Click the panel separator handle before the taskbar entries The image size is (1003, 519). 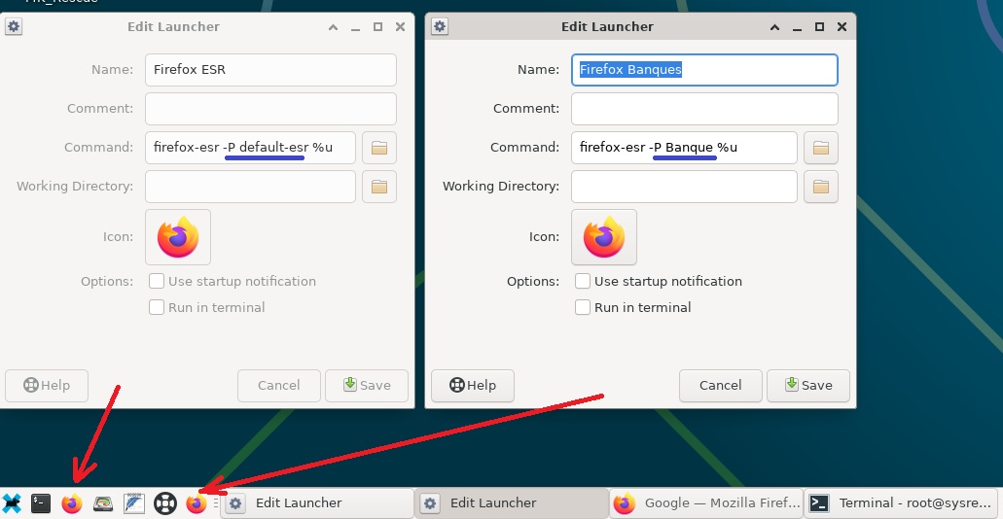click(216, 503)
